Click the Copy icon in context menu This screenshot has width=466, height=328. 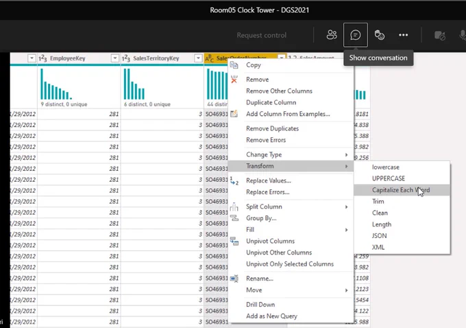tap(234, 65)
